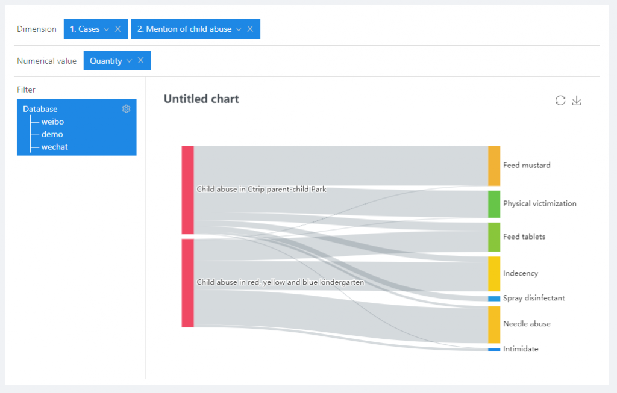Viewport: 617px width, 393px height.
Task: Select the wechat database item
Action: pos(54,147)
